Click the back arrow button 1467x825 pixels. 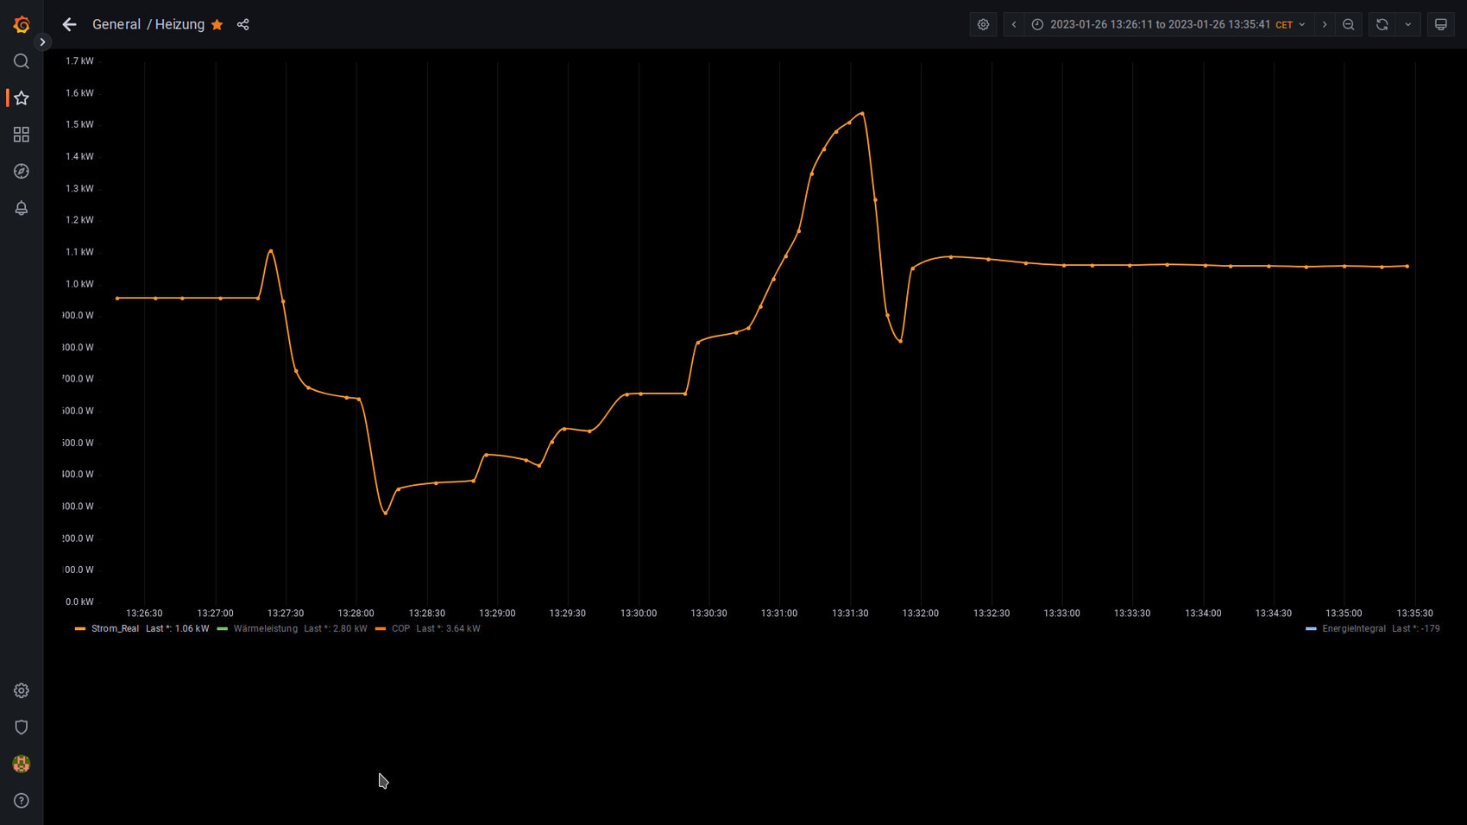(x=70, y=25)
